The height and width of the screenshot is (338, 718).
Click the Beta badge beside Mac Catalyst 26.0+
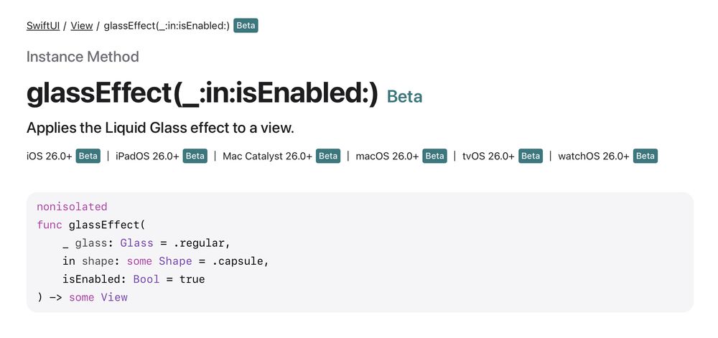point(327,156)
